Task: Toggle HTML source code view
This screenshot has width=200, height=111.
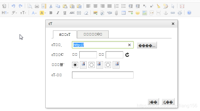Action: pyautogui.click(x=4, y=6)
